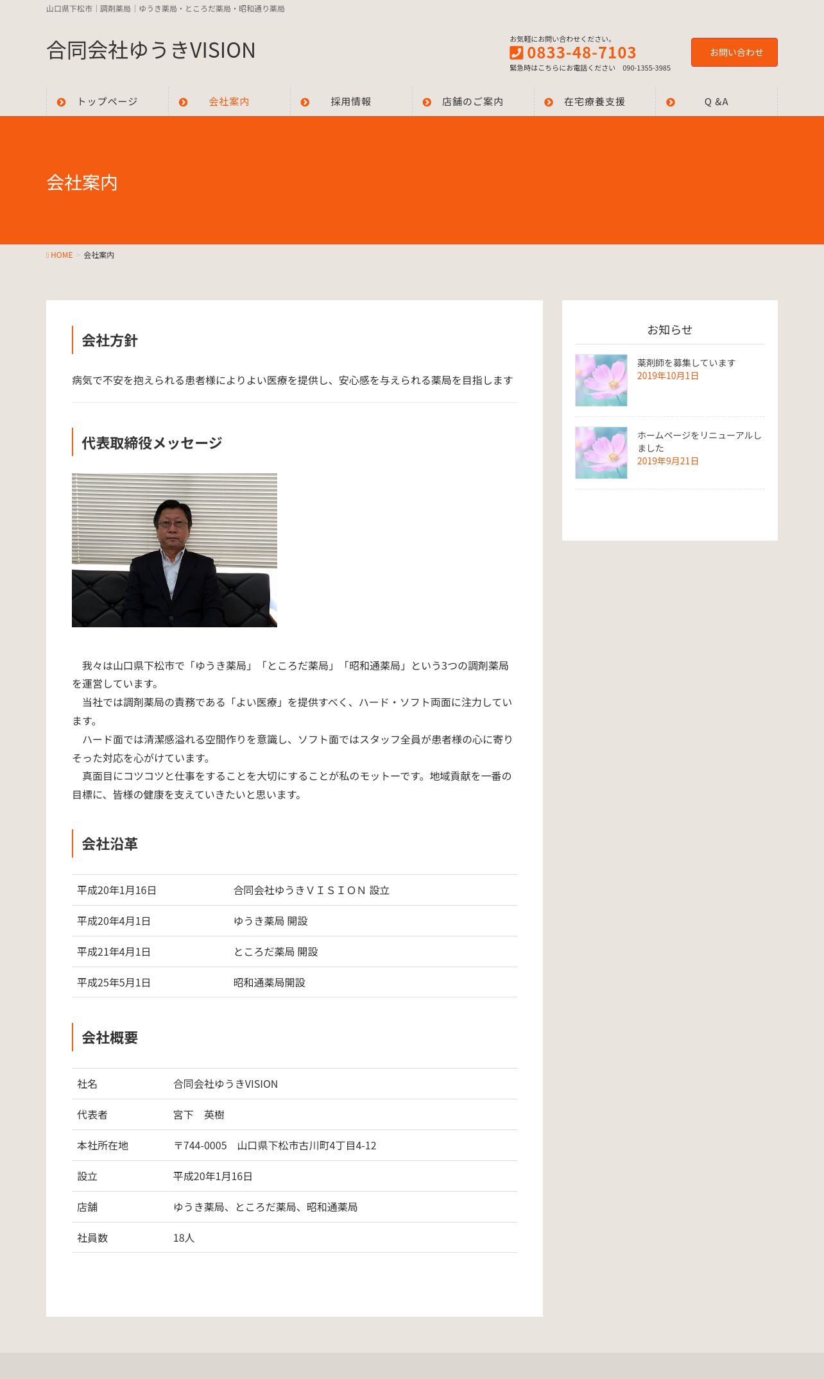Click the 平成21年4月1日 table cell

150,952
